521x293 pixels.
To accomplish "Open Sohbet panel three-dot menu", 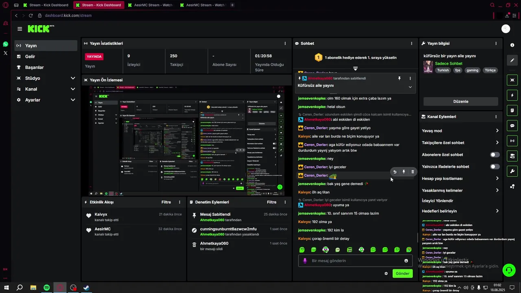I will [412, 43].
